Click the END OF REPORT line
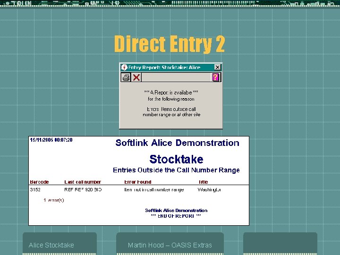The image size is (340, 255). (x=176, y=216)
